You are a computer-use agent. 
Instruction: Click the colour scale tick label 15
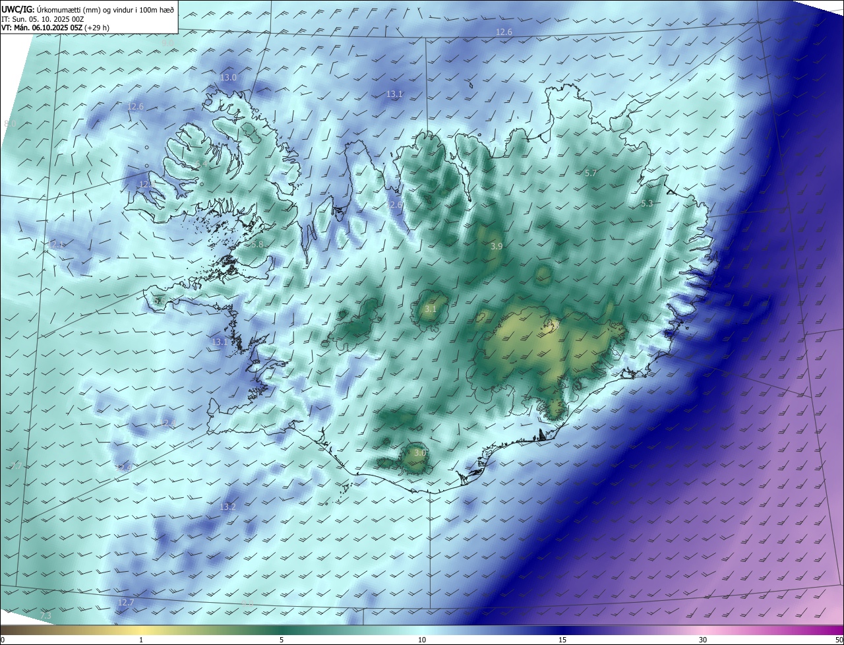click(x=562, y=640)
